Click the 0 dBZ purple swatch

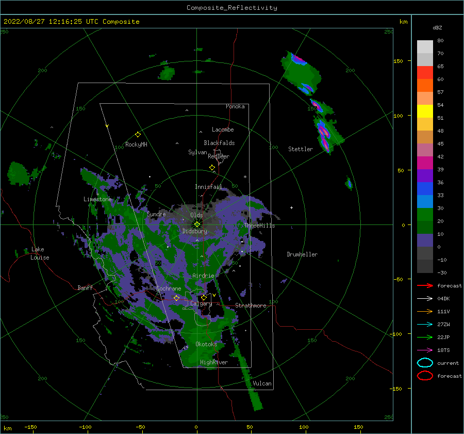point(425,240)
